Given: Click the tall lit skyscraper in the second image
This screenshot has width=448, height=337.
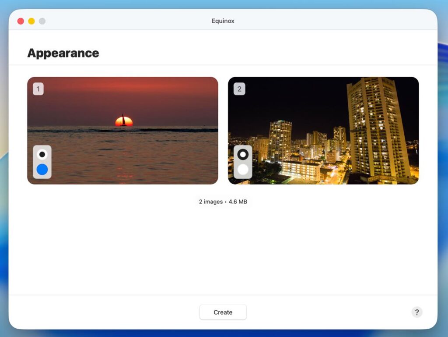Looking at the screenshot, I should (375, 127).
